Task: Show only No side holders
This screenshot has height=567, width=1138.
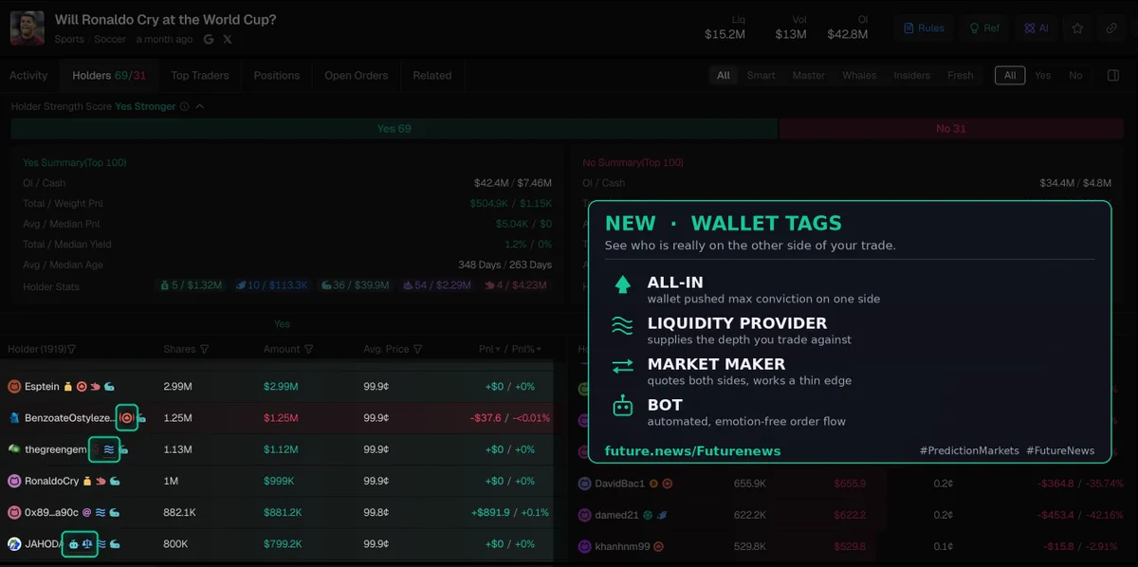Action: 1075,75
